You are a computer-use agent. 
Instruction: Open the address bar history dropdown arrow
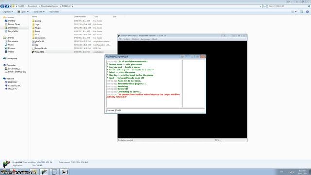click(x=261, y=6)
